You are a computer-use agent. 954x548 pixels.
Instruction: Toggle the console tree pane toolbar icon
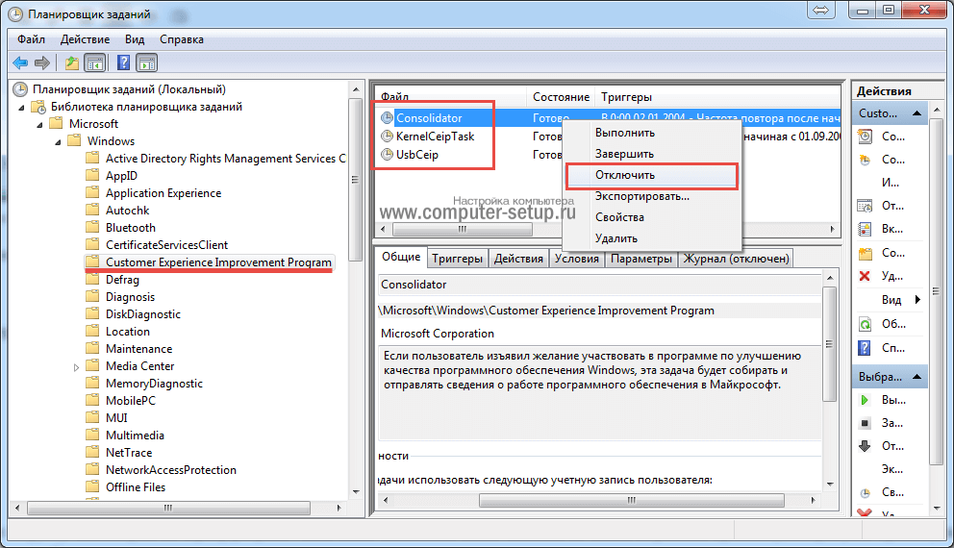tap(94, 63)
